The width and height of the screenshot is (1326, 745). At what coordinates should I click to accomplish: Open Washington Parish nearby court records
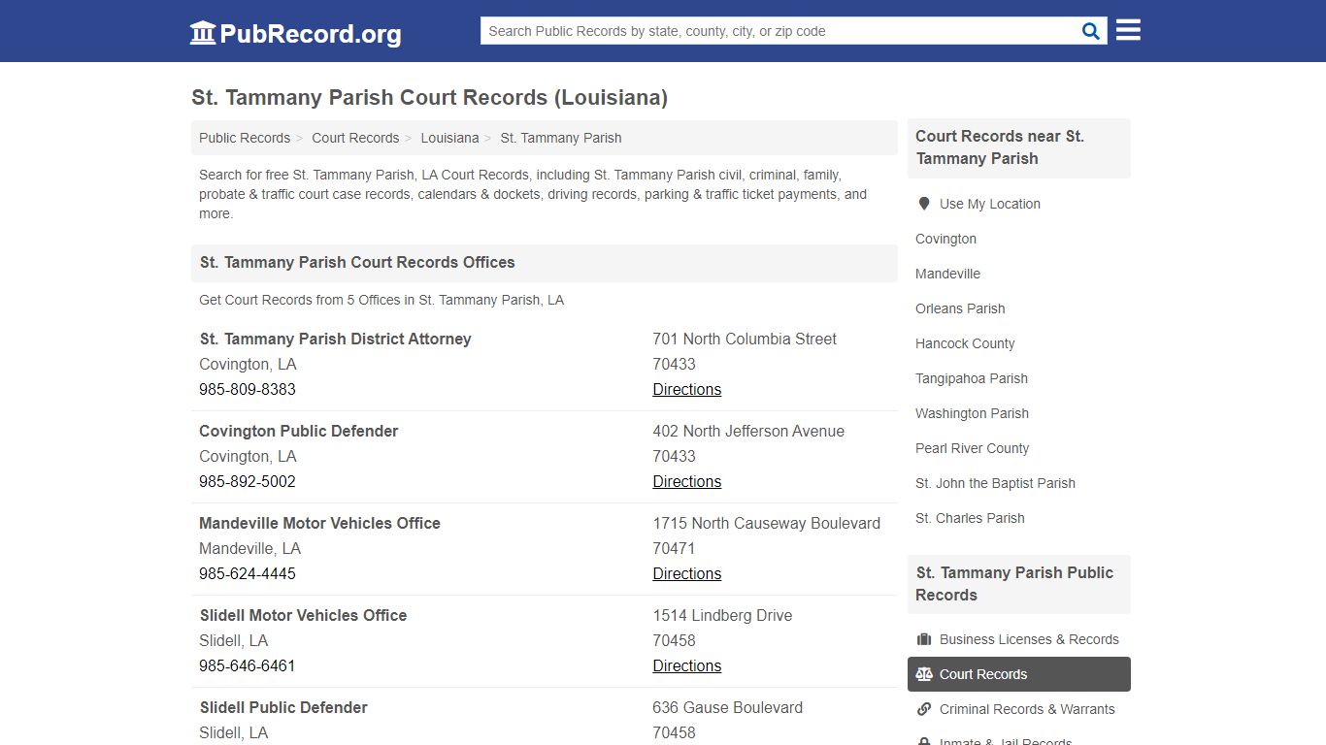(x=972, y=413)
